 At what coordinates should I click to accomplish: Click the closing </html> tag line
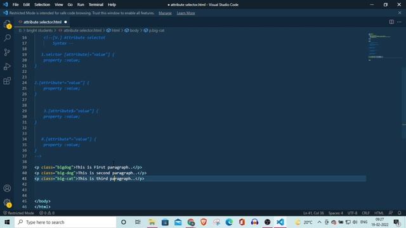[x=43, y=207]
